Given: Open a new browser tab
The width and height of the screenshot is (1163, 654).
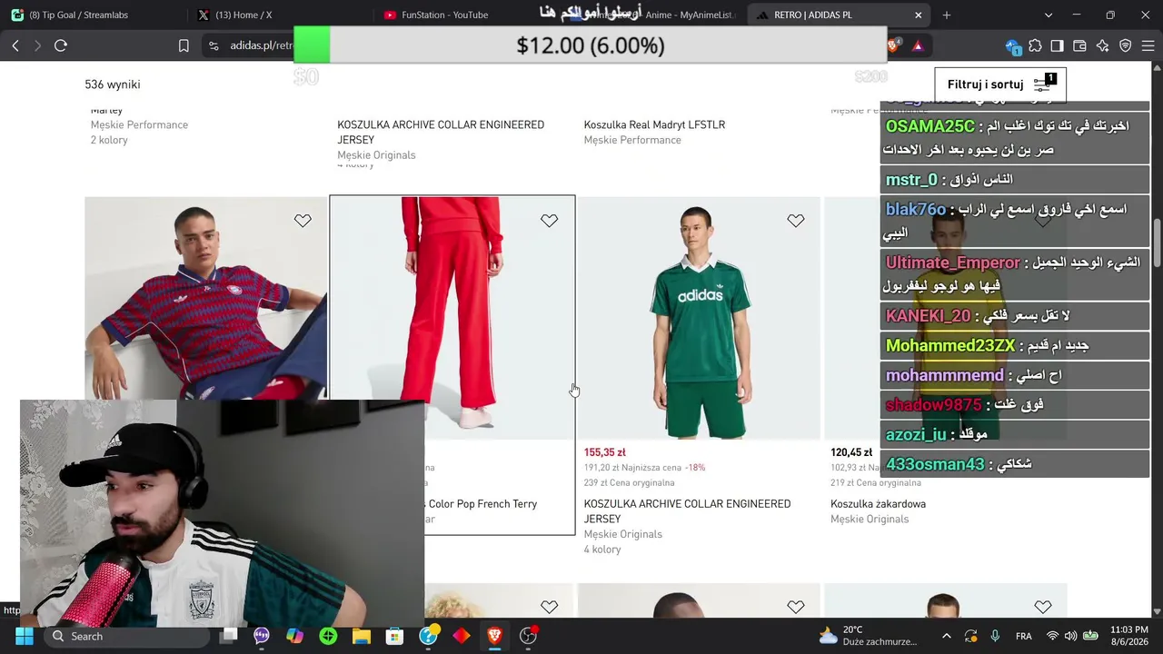Looking at the screenshot, I should 947,15.
